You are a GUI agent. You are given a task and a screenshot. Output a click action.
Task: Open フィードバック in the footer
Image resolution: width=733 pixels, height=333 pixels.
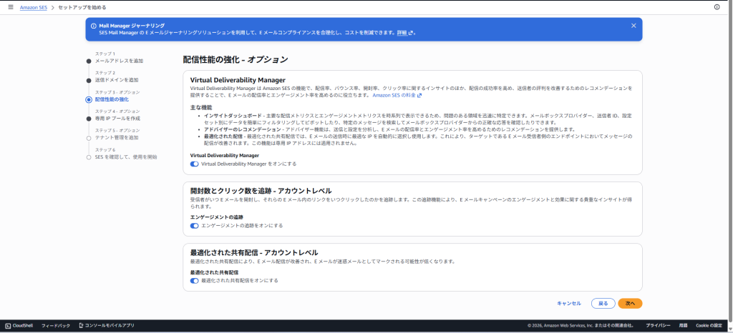pyautogui.click(x=56, y=325)
